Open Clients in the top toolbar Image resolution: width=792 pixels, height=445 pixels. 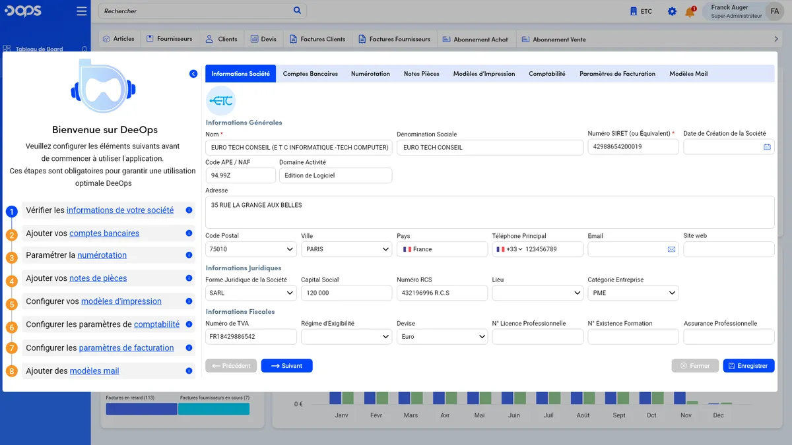(x=221, y=39)
